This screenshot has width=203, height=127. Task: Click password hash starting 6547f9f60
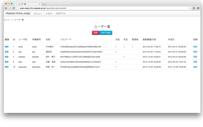click(80, 57)
